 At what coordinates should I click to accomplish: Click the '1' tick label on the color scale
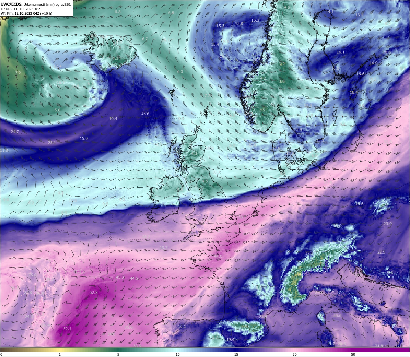tap(60, 354)
